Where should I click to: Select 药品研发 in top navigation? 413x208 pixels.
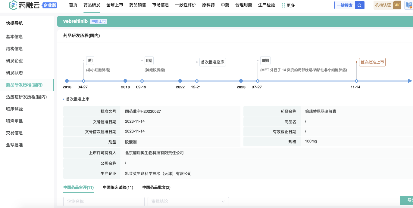click(92, 5)
